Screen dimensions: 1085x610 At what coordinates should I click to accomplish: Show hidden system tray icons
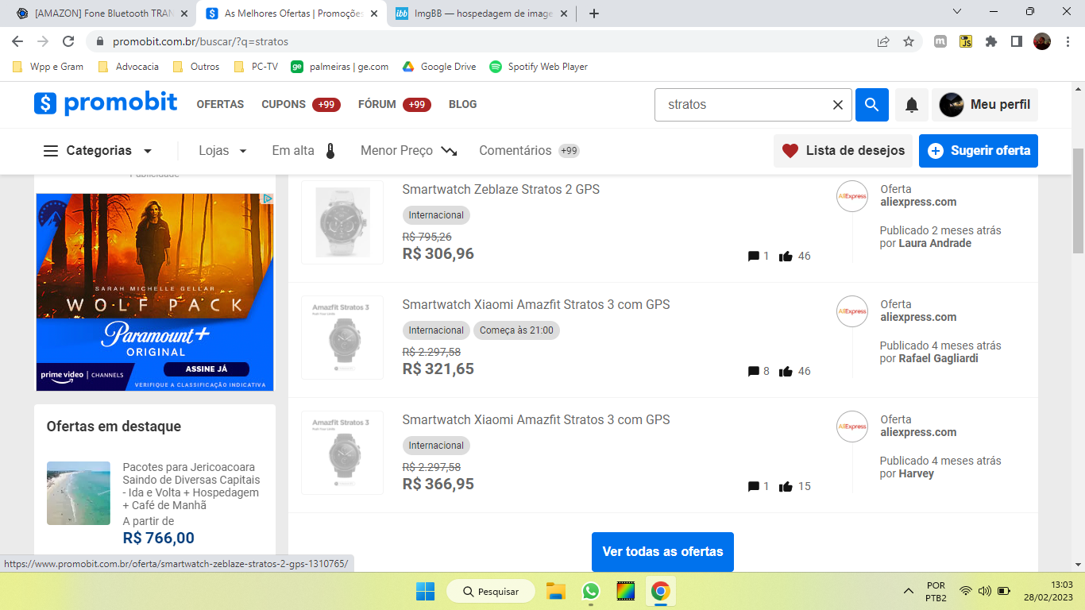(909, 592)
